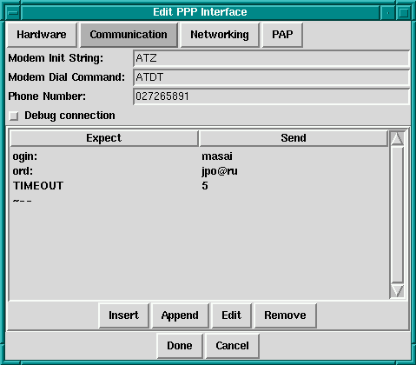This screenshot has height=365, width=416.
Task: Click the scroll down arrow in chat list
Action: point(397,290)
